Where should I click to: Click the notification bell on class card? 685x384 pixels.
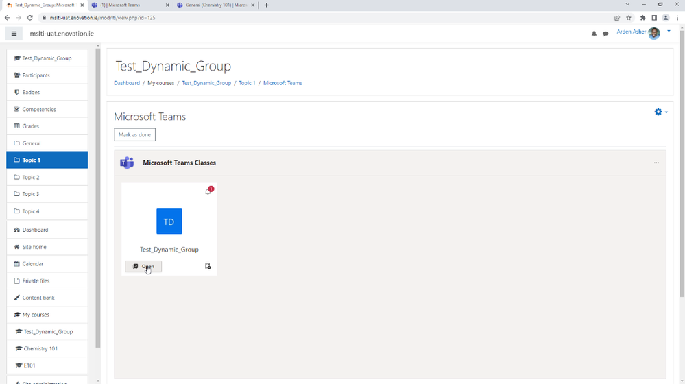[209, 191]
